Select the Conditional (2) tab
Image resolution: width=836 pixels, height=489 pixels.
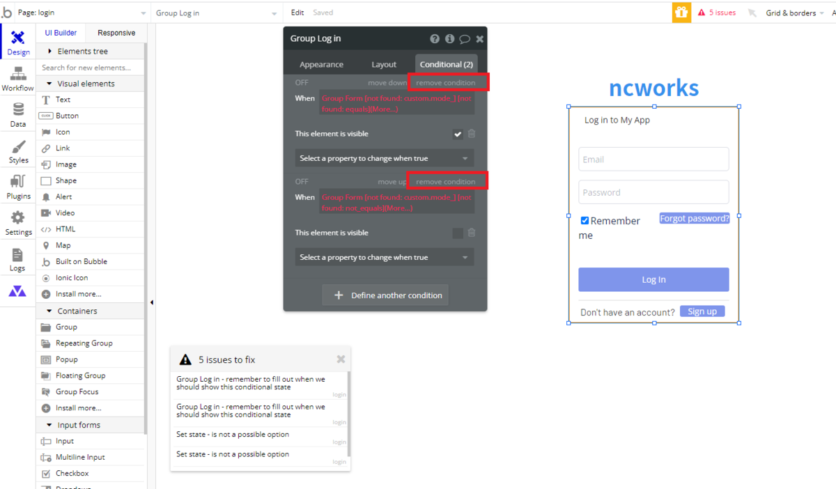click(x=447, y=64)
